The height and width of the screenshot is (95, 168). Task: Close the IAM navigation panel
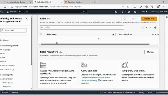point(27,18)
